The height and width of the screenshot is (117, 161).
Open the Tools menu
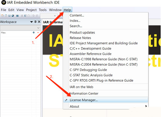pos(43,10)
